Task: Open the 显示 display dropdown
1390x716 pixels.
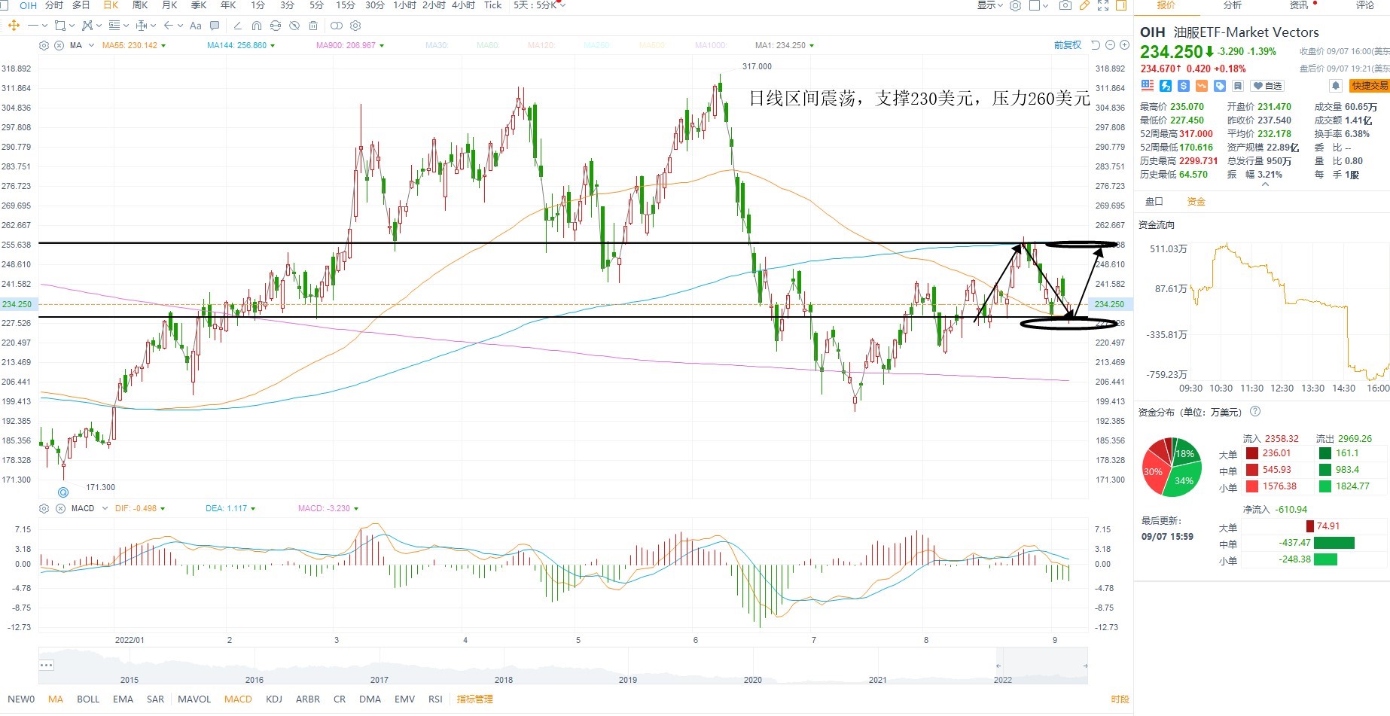Action: pyautogui.click(x=990, y=5)
